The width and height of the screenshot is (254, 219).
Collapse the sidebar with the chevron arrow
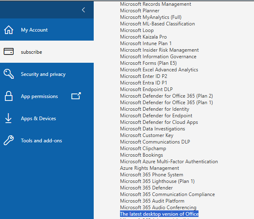tap(83, 10)
